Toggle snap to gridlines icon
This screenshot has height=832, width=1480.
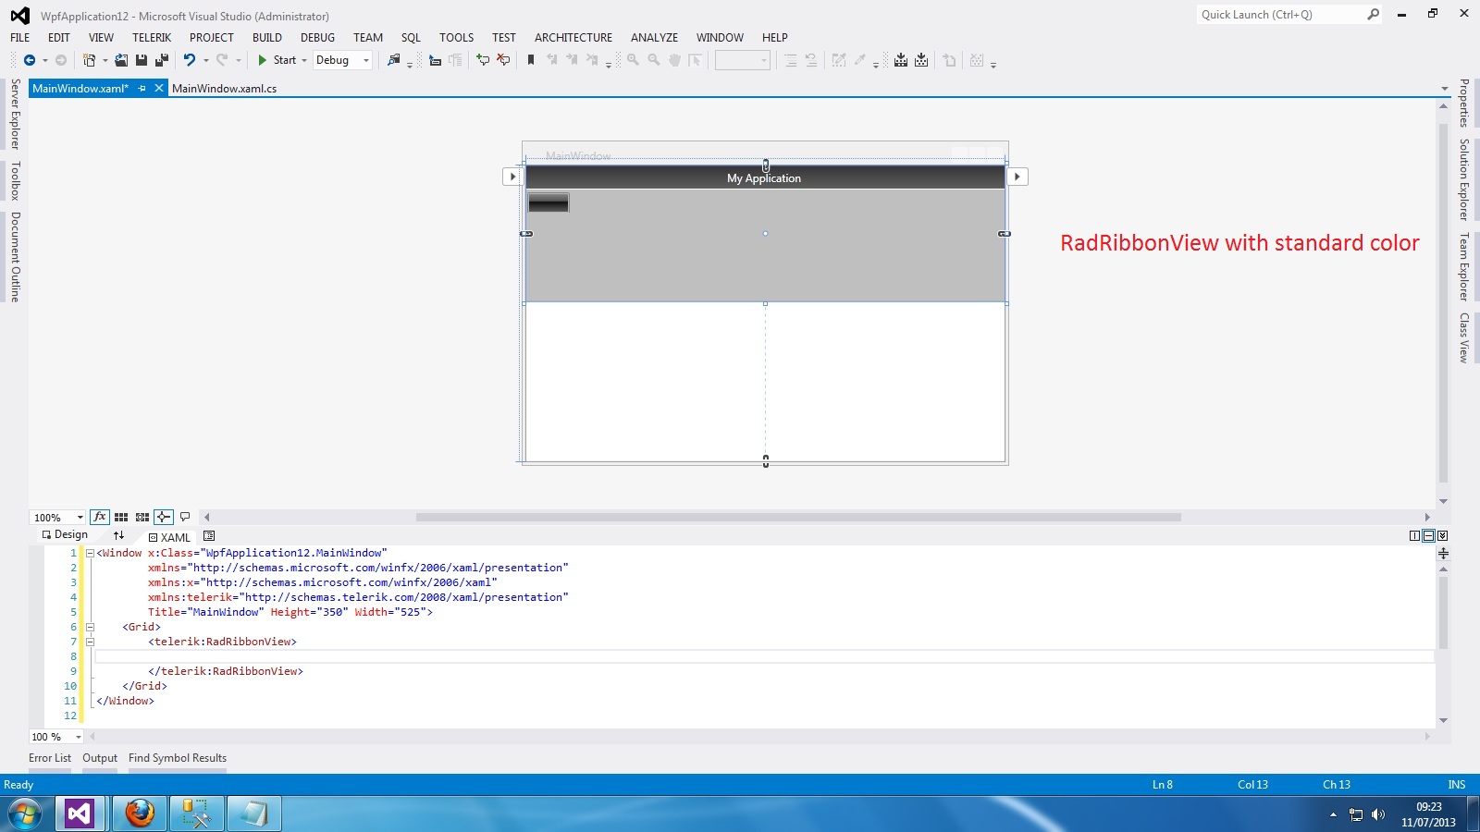142,517
